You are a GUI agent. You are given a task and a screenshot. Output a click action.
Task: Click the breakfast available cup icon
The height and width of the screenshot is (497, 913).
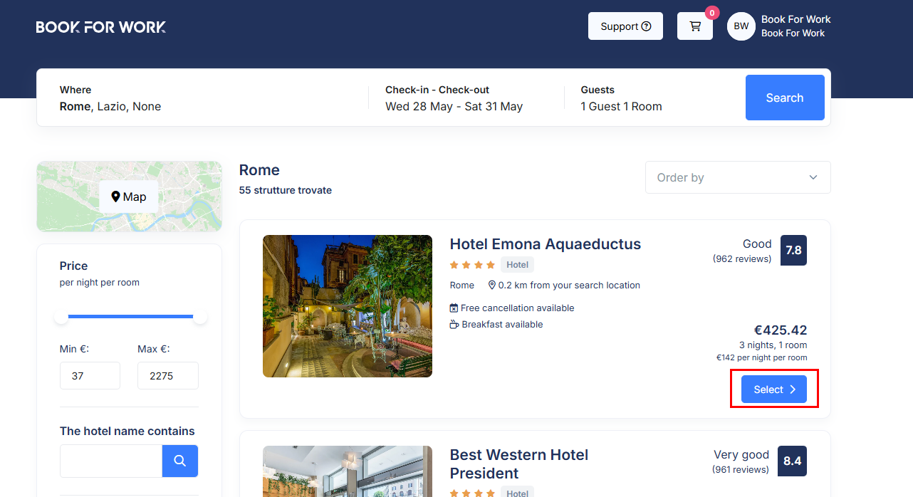[454, 325]
